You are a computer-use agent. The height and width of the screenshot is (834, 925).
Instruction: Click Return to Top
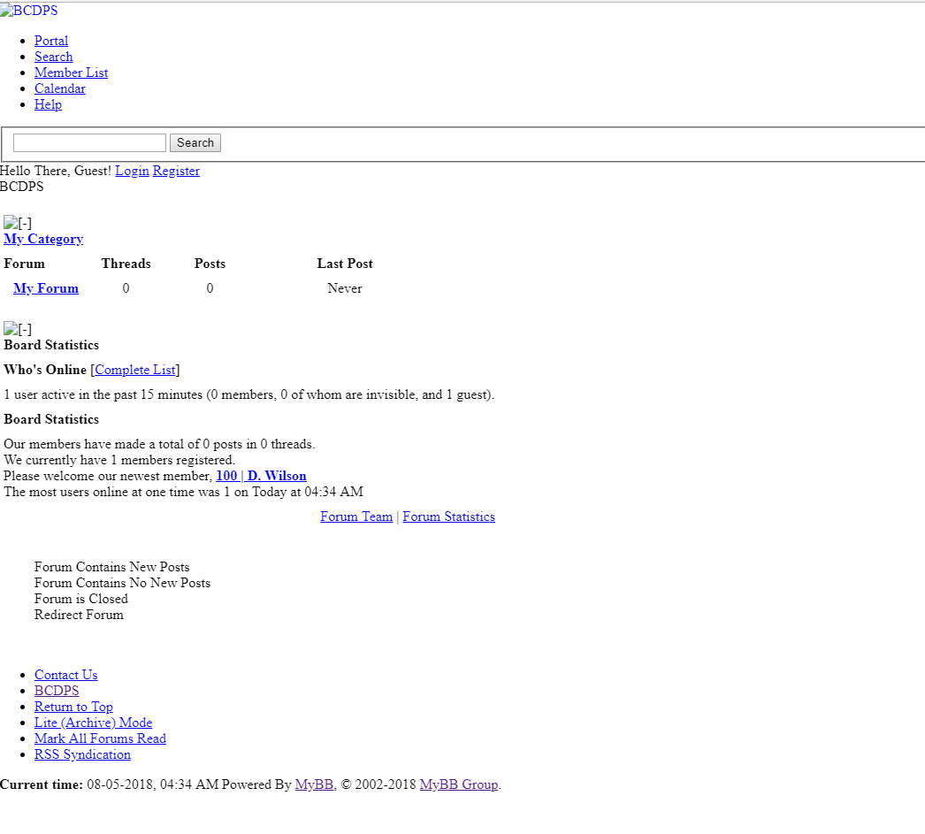tap(73, 707)
